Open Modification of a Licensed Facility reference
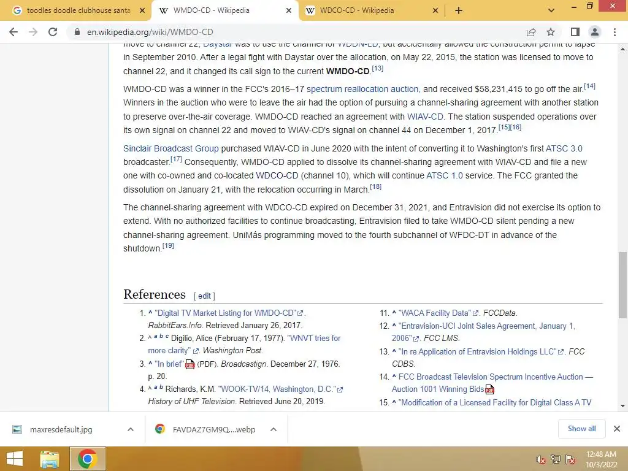Image resolution: width=628 pixels, height=471 pixels. tap(495, 402)
